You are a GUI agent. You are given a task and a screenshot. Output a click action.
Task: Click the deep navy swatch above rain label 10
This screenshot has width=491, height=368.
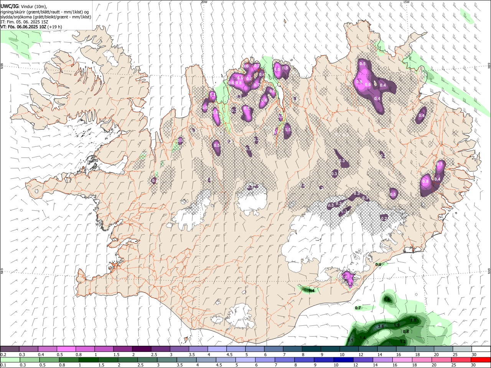[x=343, y=360]
